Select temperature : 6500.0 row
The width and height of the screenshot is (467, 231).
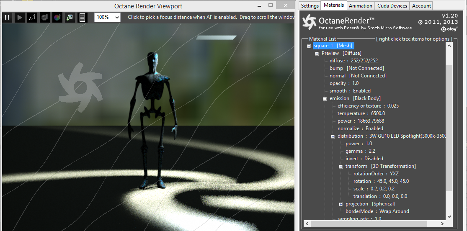[x=361, y=113]
